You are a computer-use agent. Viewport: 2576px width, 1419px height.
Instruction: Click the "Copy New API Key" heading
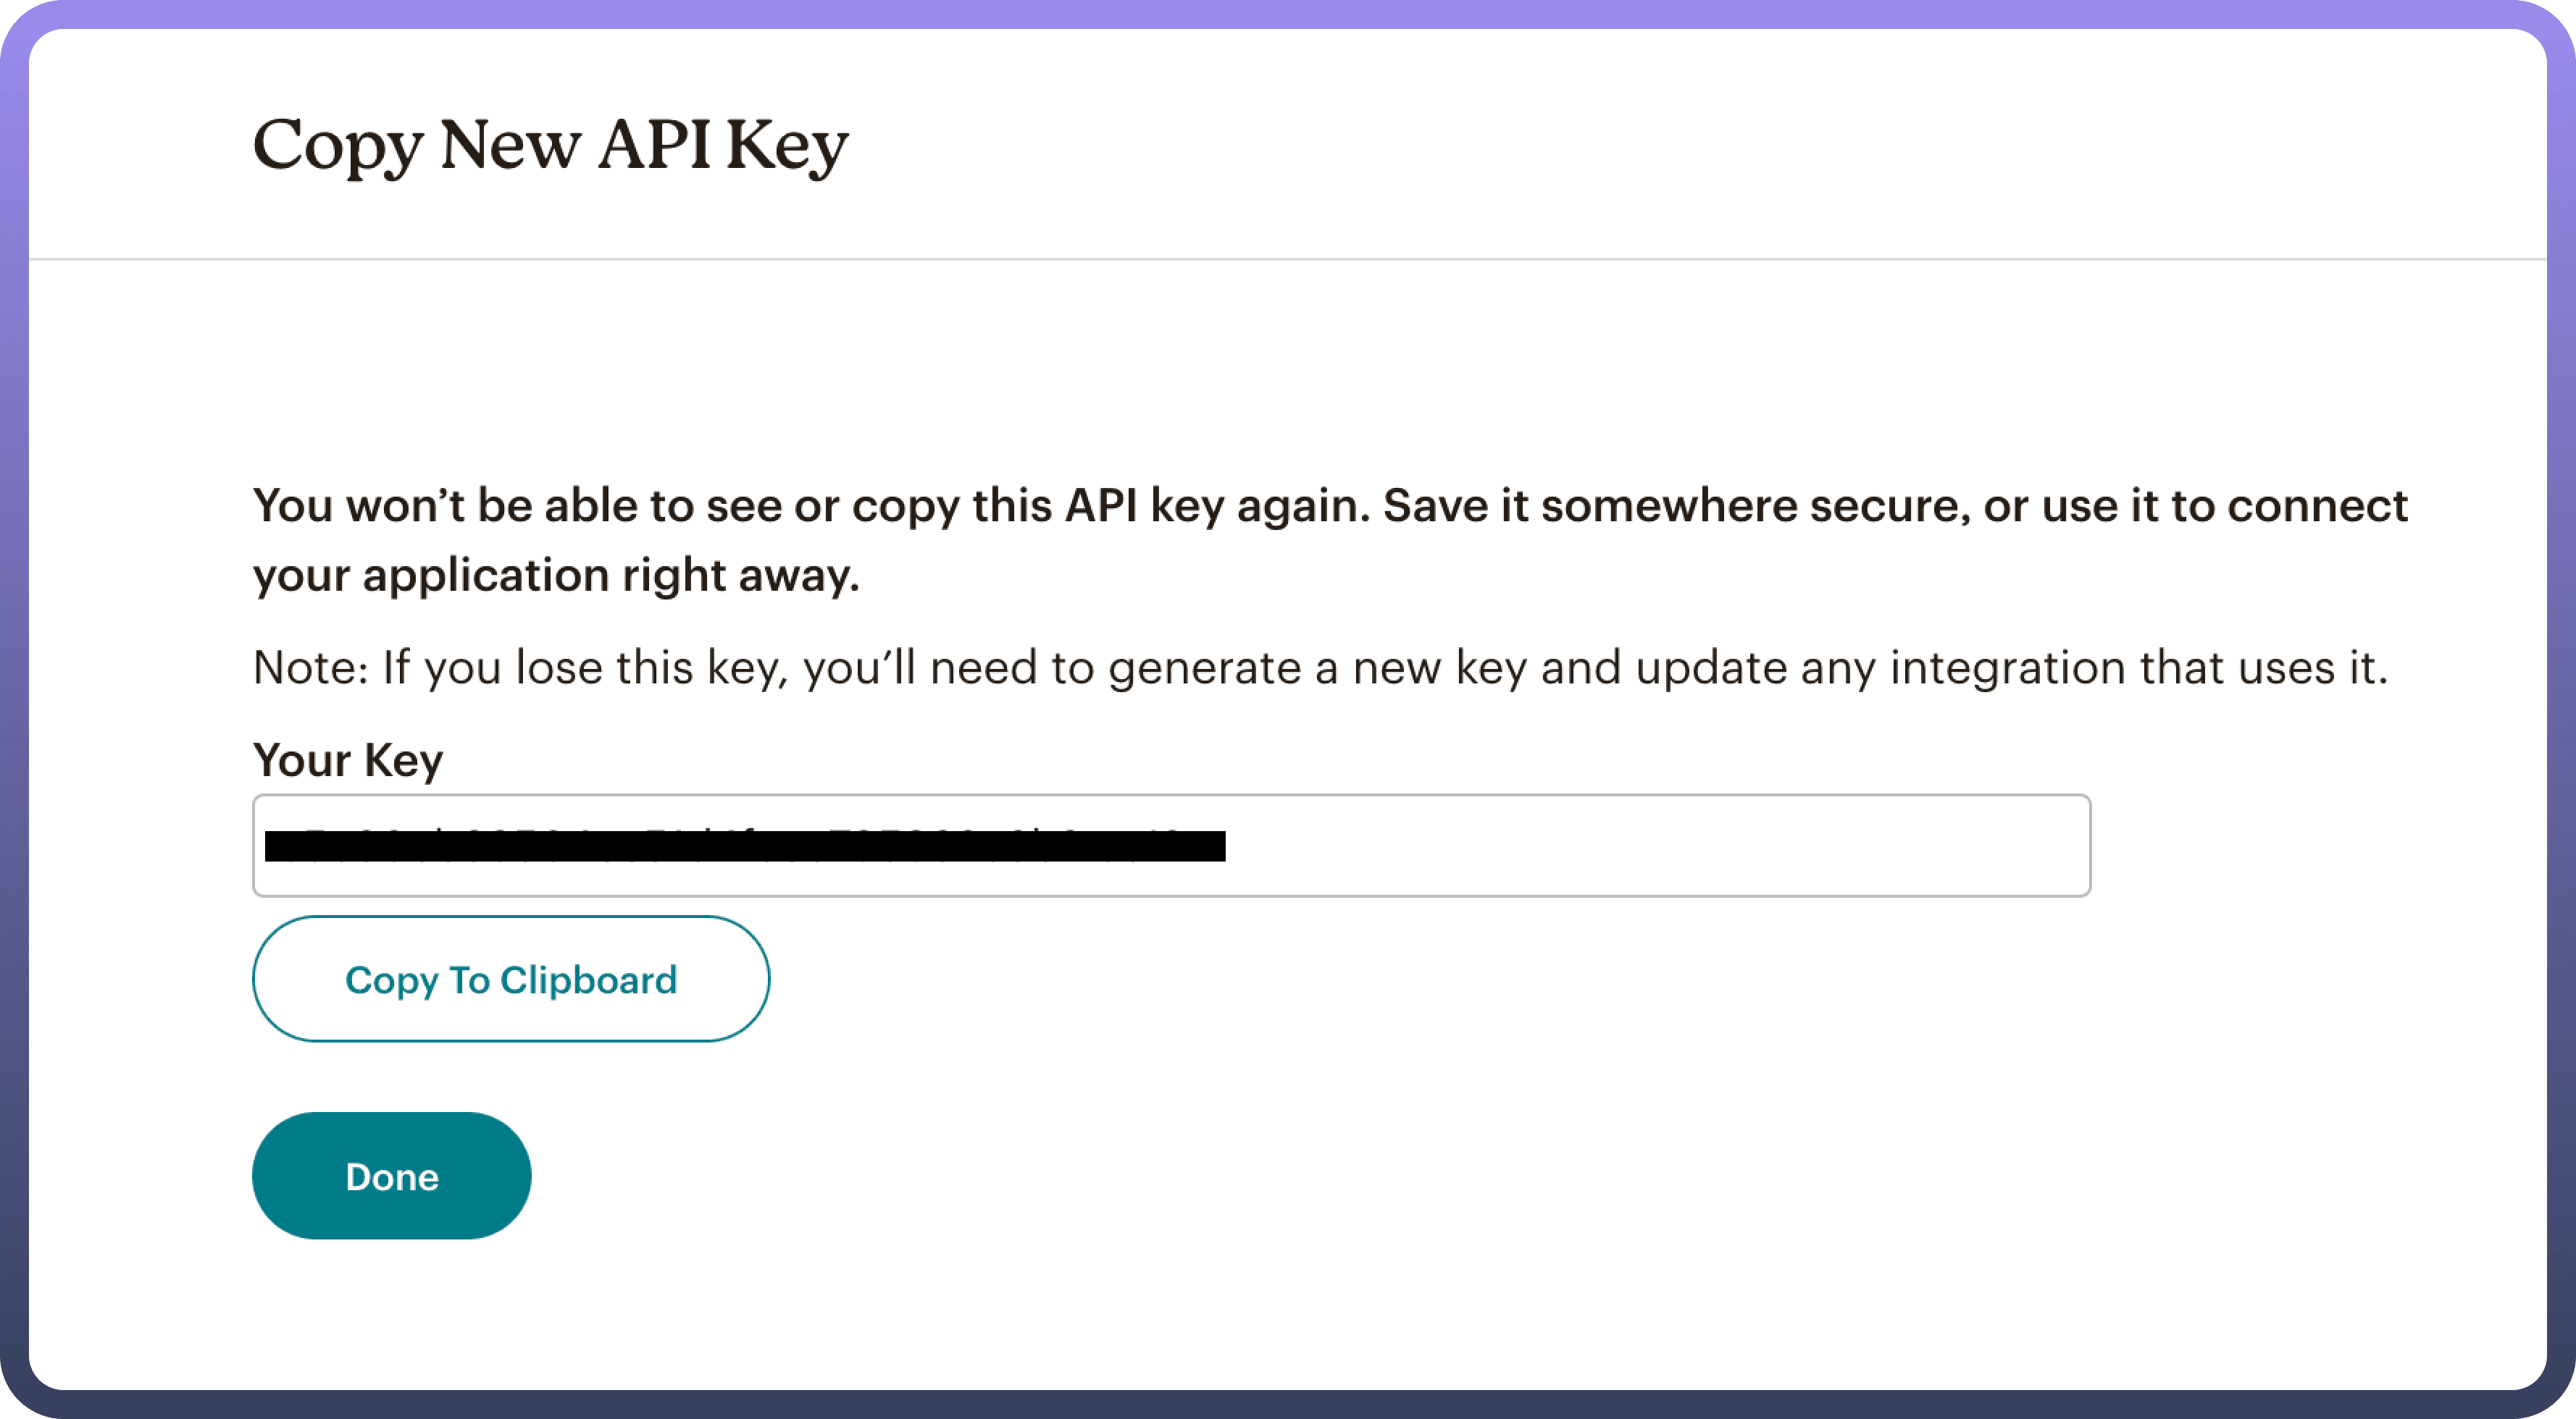(x=550, y=146)
